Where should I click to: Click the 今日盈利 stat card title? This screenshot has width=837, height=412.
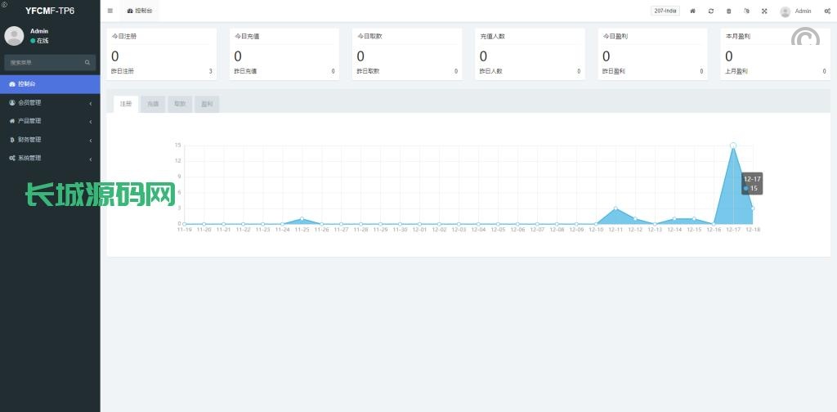[x=615, y=36]
